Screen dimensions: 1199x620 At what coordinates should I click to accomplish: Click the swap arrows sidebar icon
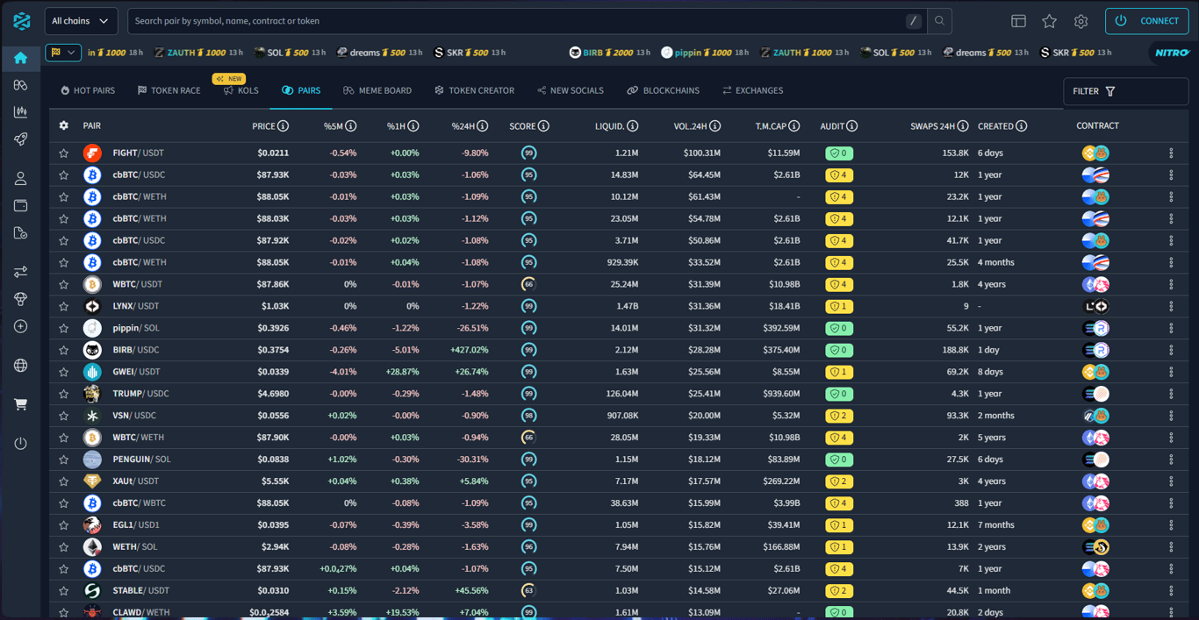20,272
